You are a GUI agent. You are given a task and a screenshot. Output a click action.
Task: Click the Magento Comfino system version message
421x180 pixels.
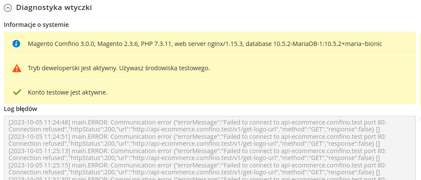[x=205, y=44]
